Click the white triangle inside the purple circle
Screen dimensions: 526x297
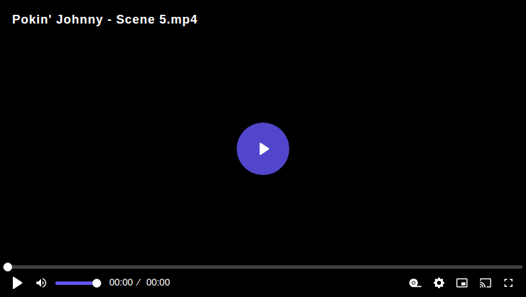point(264,149)
